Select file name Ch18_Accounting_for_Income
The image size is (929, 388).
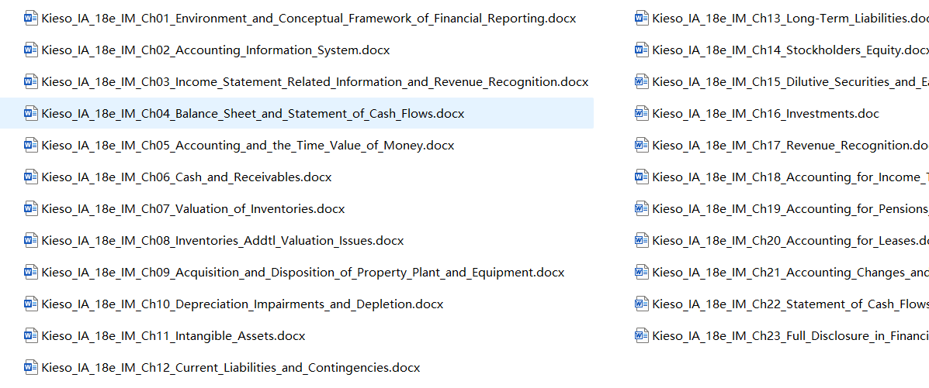tap(790, 177)
